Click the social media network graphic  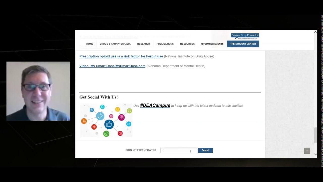click(x=106, y=120)
